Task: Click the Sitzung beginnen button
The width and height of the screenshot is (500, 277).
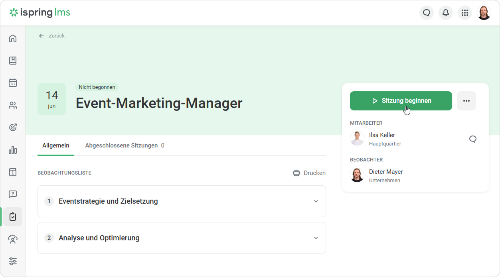Action: [x=401, y=101]
